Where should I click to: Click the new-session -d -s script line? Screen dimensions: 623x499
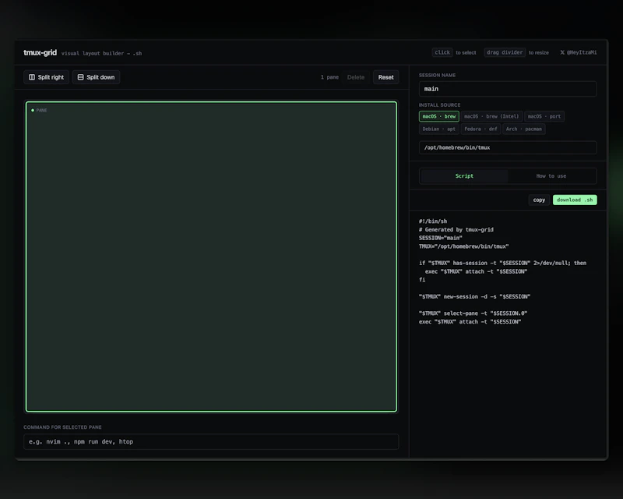[474, 296]
